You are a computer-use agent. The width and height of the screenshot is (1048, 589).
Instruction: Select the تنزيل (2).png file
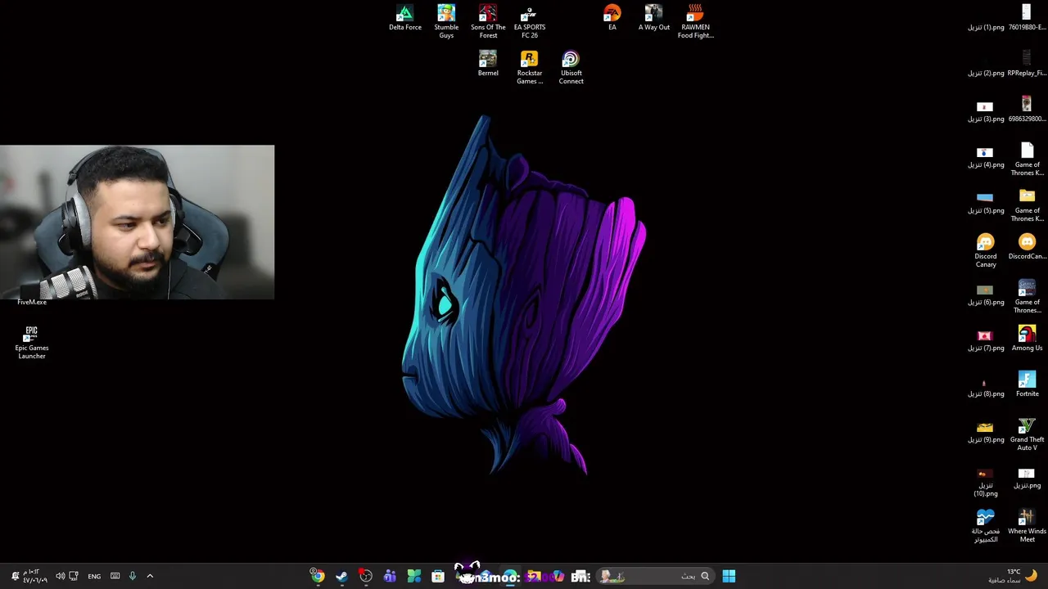pyautogui.click(x=985, y=73)
